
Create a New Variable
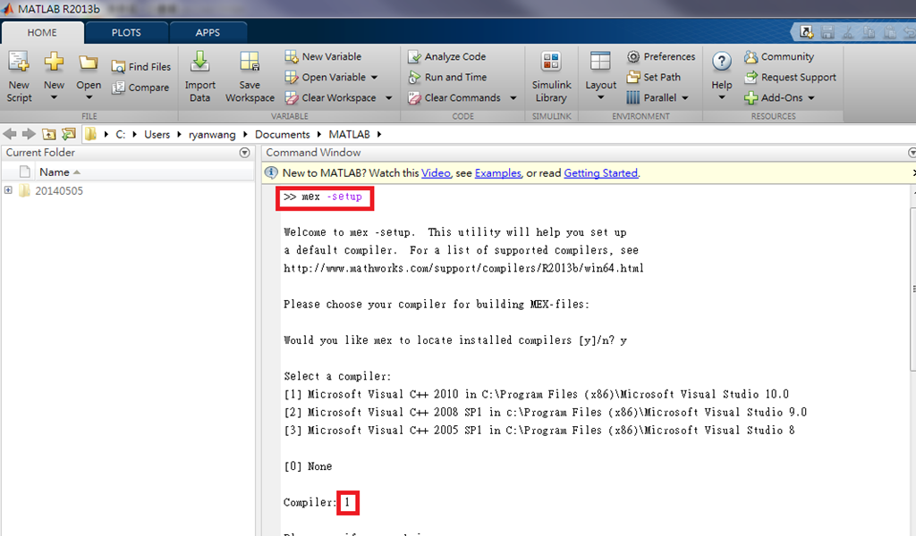click(323, 56)
